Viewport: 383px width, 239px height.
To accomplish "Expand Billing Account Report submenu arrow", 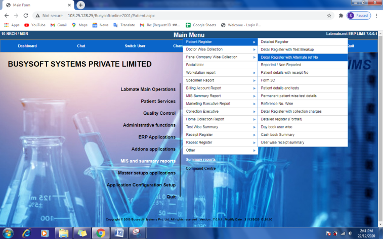I will 254,88.
